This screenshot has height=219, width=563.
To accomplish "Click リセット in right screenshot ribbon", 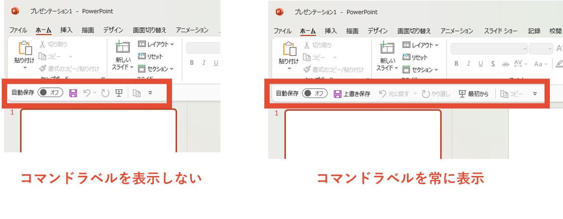I will click(x=414, y=57).
